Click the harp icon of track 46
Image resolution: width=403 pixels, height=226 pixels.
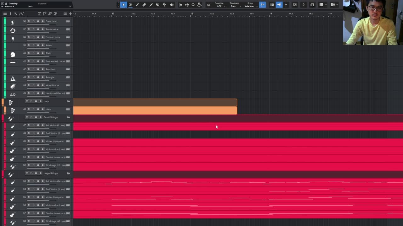click(13, 110)
